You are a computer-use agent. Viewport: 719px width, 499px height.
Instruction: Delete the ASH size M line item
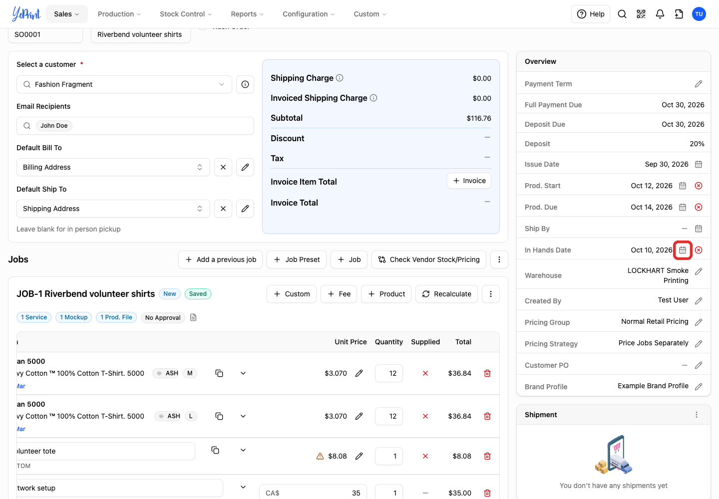pyautogui.click(x=487, y=373)
